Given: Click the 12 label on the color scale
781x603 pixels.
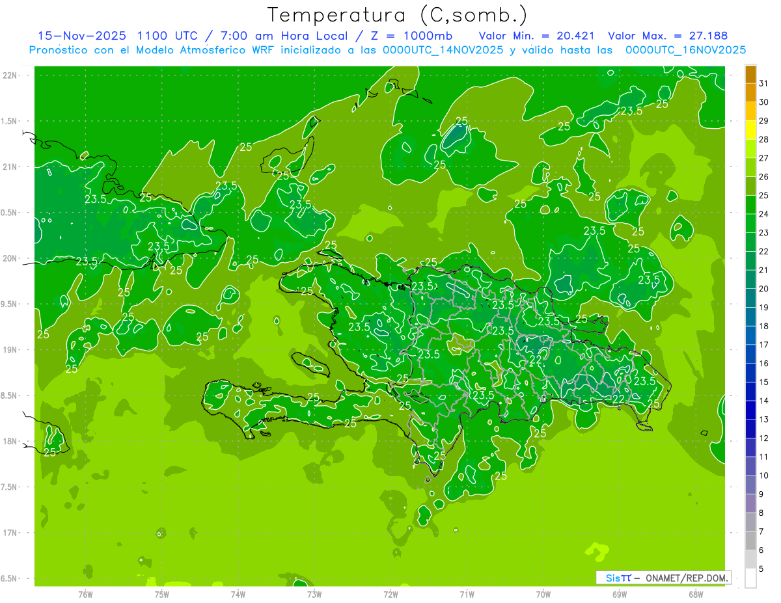Looking at the screenshot, I should point(763,438).
